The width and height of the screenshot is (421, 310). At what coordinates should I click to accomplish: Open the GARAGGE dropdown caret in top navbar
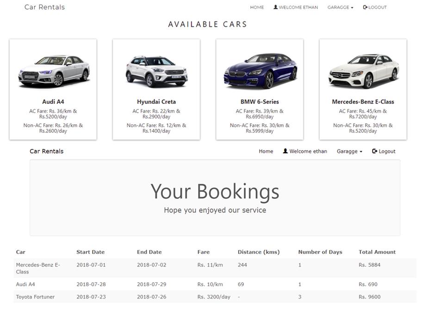tap(352, 8)
